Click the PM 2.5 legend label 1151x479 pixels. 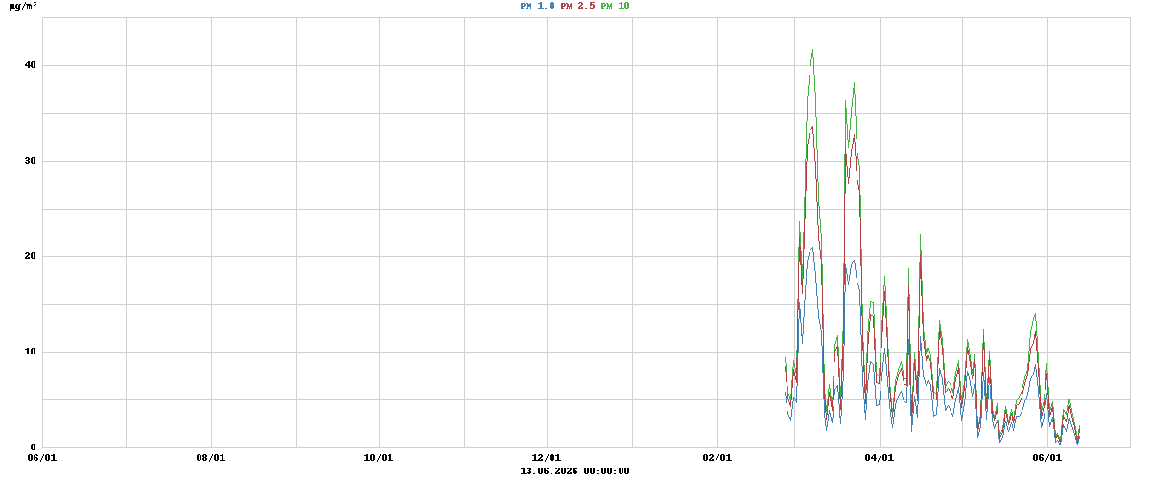pos(577,6)
